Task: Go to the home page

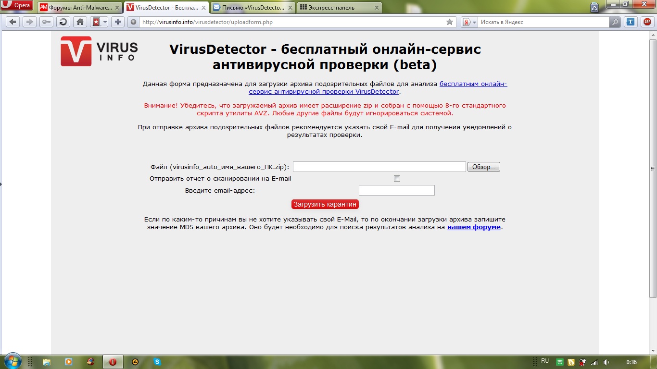Action: (80, 22)
